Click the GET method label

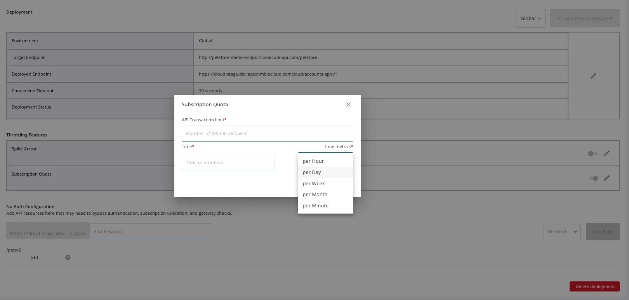point(35,257)
